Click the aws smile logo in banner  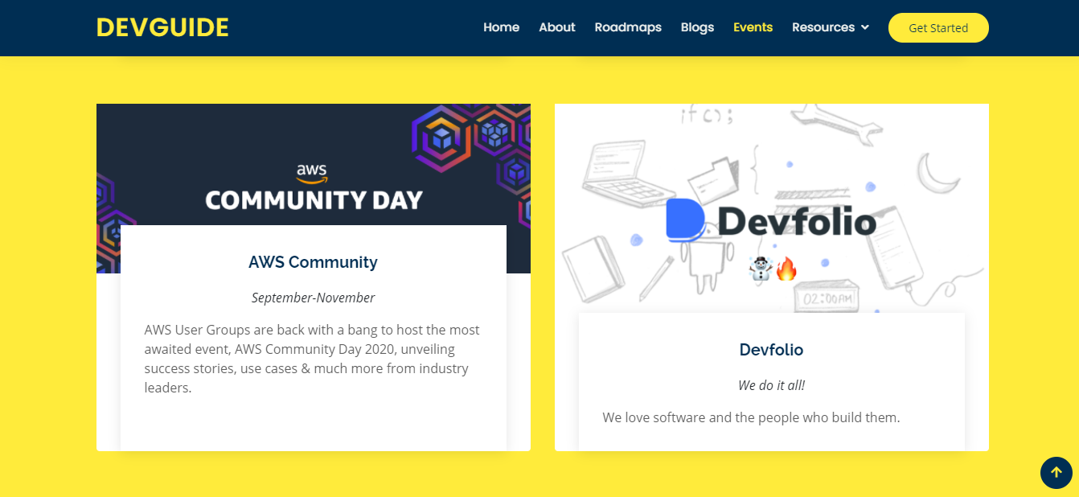[x=312, y=174]
